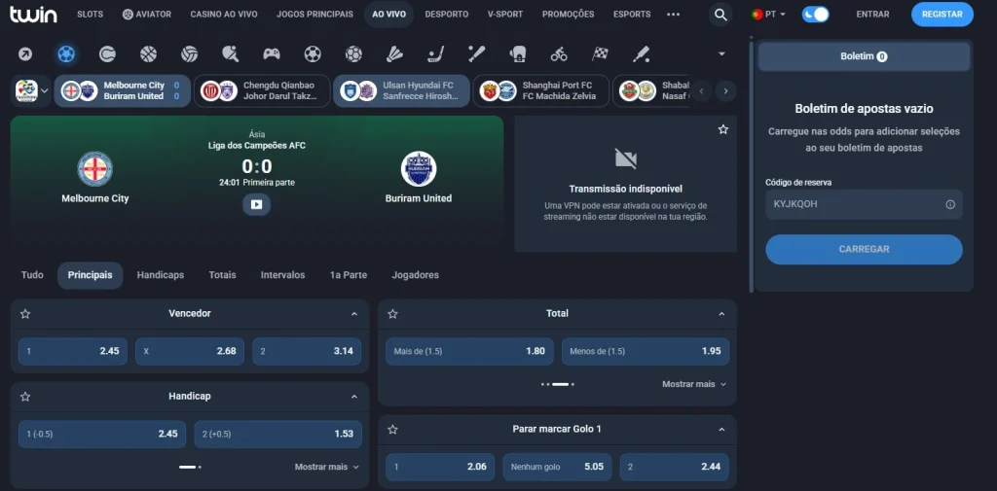Bet on Mais de (1.5) at 1.80

pos(470,351)
